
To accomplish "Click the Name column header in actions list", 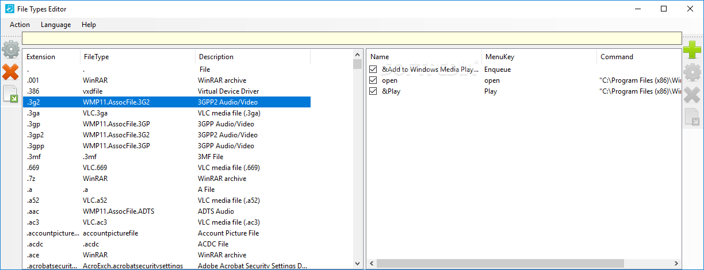I will coord(424,57).
